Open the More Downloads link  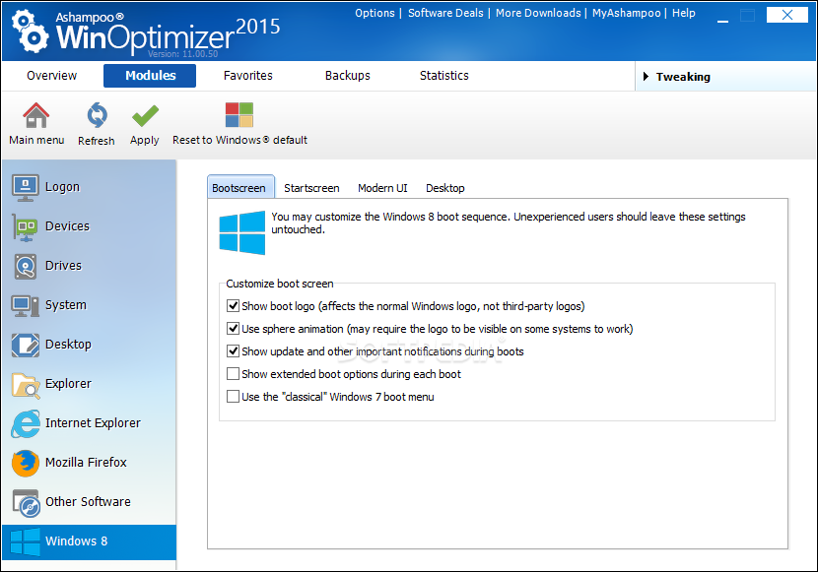538,13
